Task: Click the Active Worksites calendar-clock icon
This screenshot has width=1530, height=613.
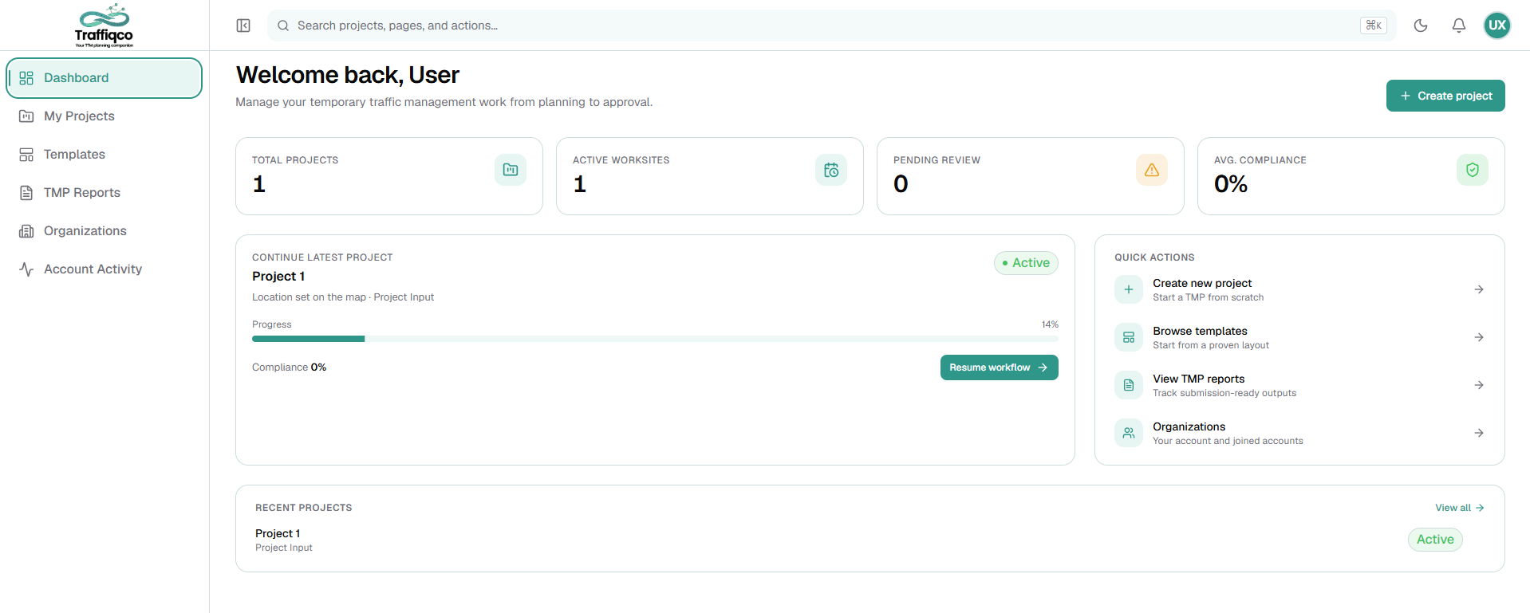Action: (831, 170)
